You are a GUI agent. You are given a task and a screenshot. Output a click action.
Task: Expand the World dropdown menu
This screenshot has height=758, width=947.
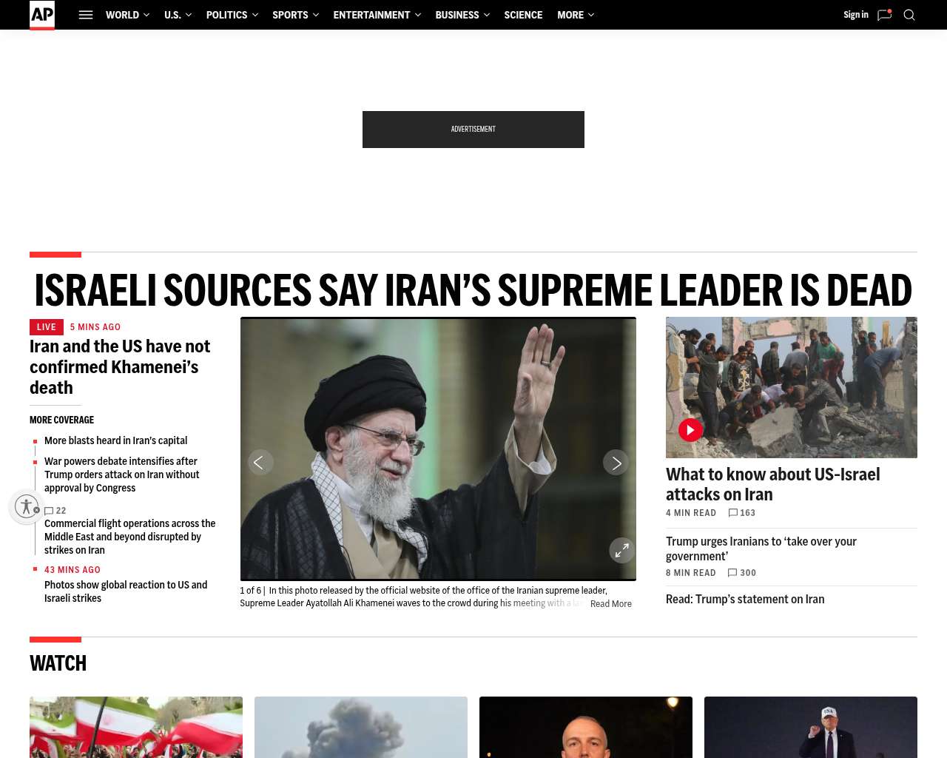tap(127, 15)
